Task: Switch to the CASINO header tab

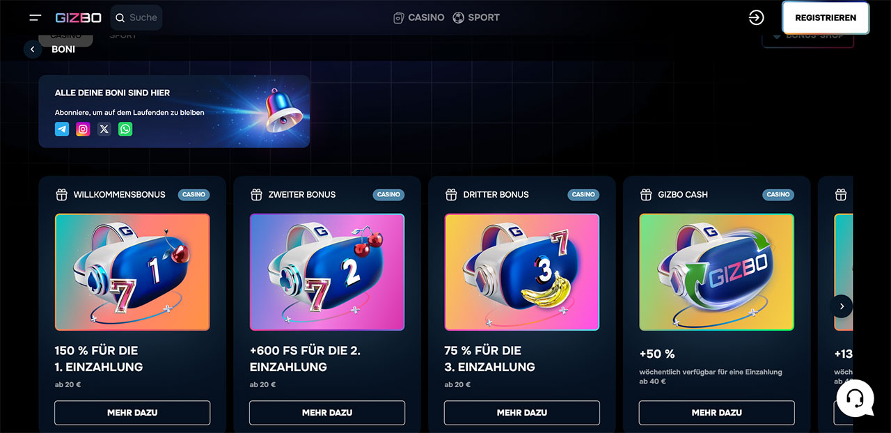Action: pyautogui.click(x=418, y=17)
